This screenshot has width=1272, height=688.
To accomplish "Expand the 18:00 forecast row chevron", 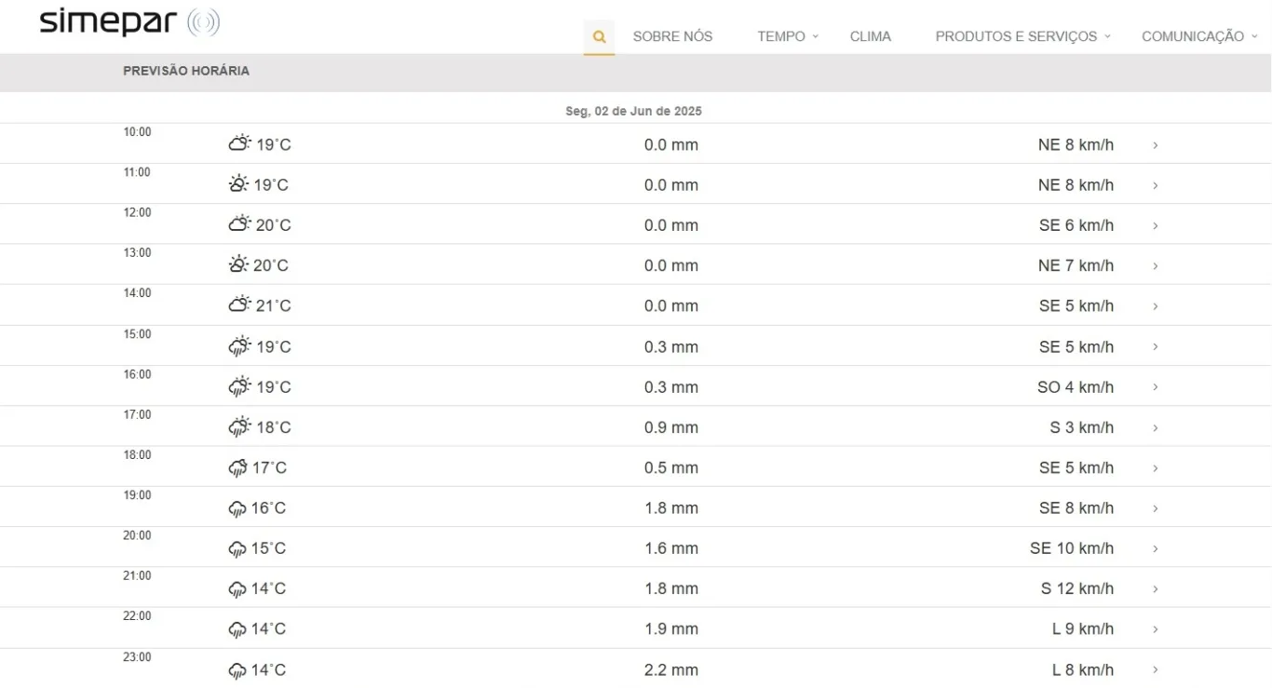I will pyautogui.click(x=1155, y=467).
